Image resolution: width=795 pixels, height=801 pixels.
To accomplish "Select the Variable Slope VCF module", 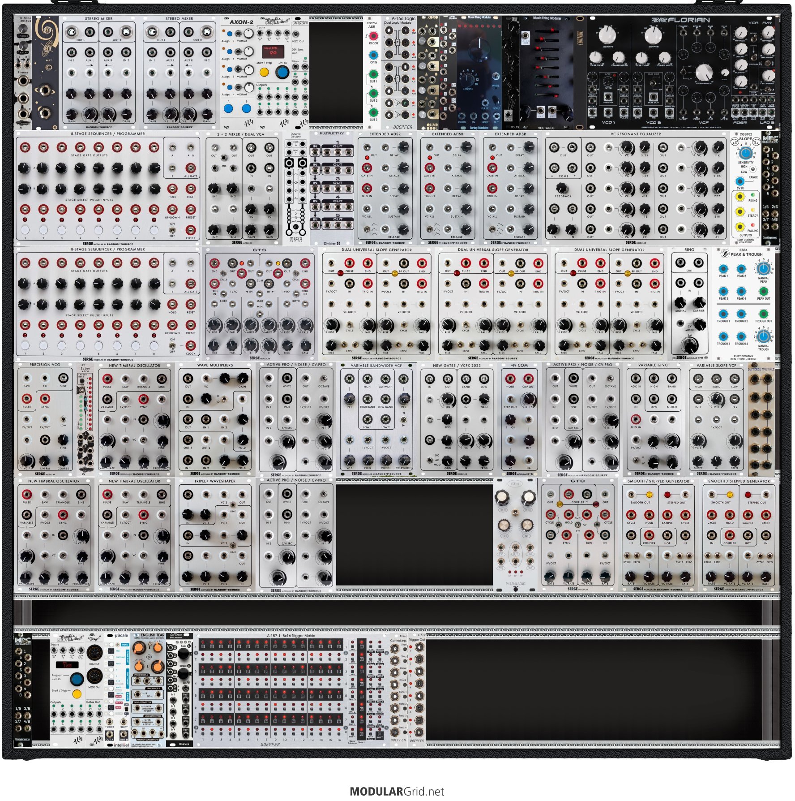I will [x=716, y=419].
